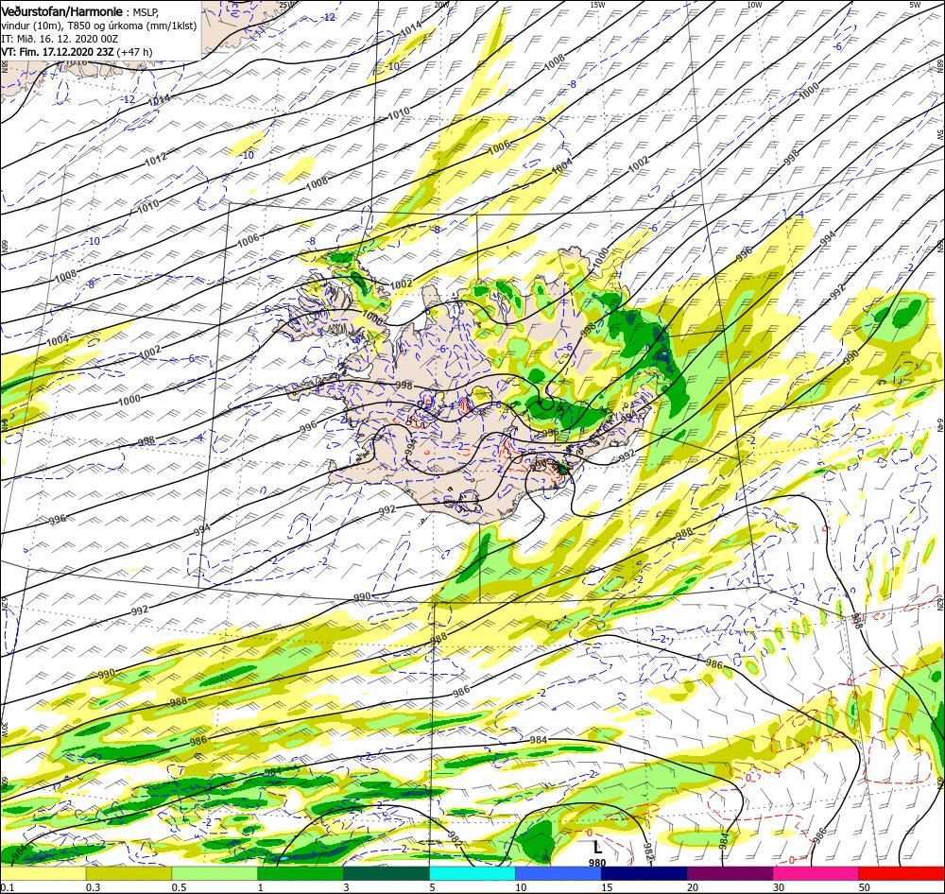
Task: Click the legend value '50'
Action: tap(865, 886)
